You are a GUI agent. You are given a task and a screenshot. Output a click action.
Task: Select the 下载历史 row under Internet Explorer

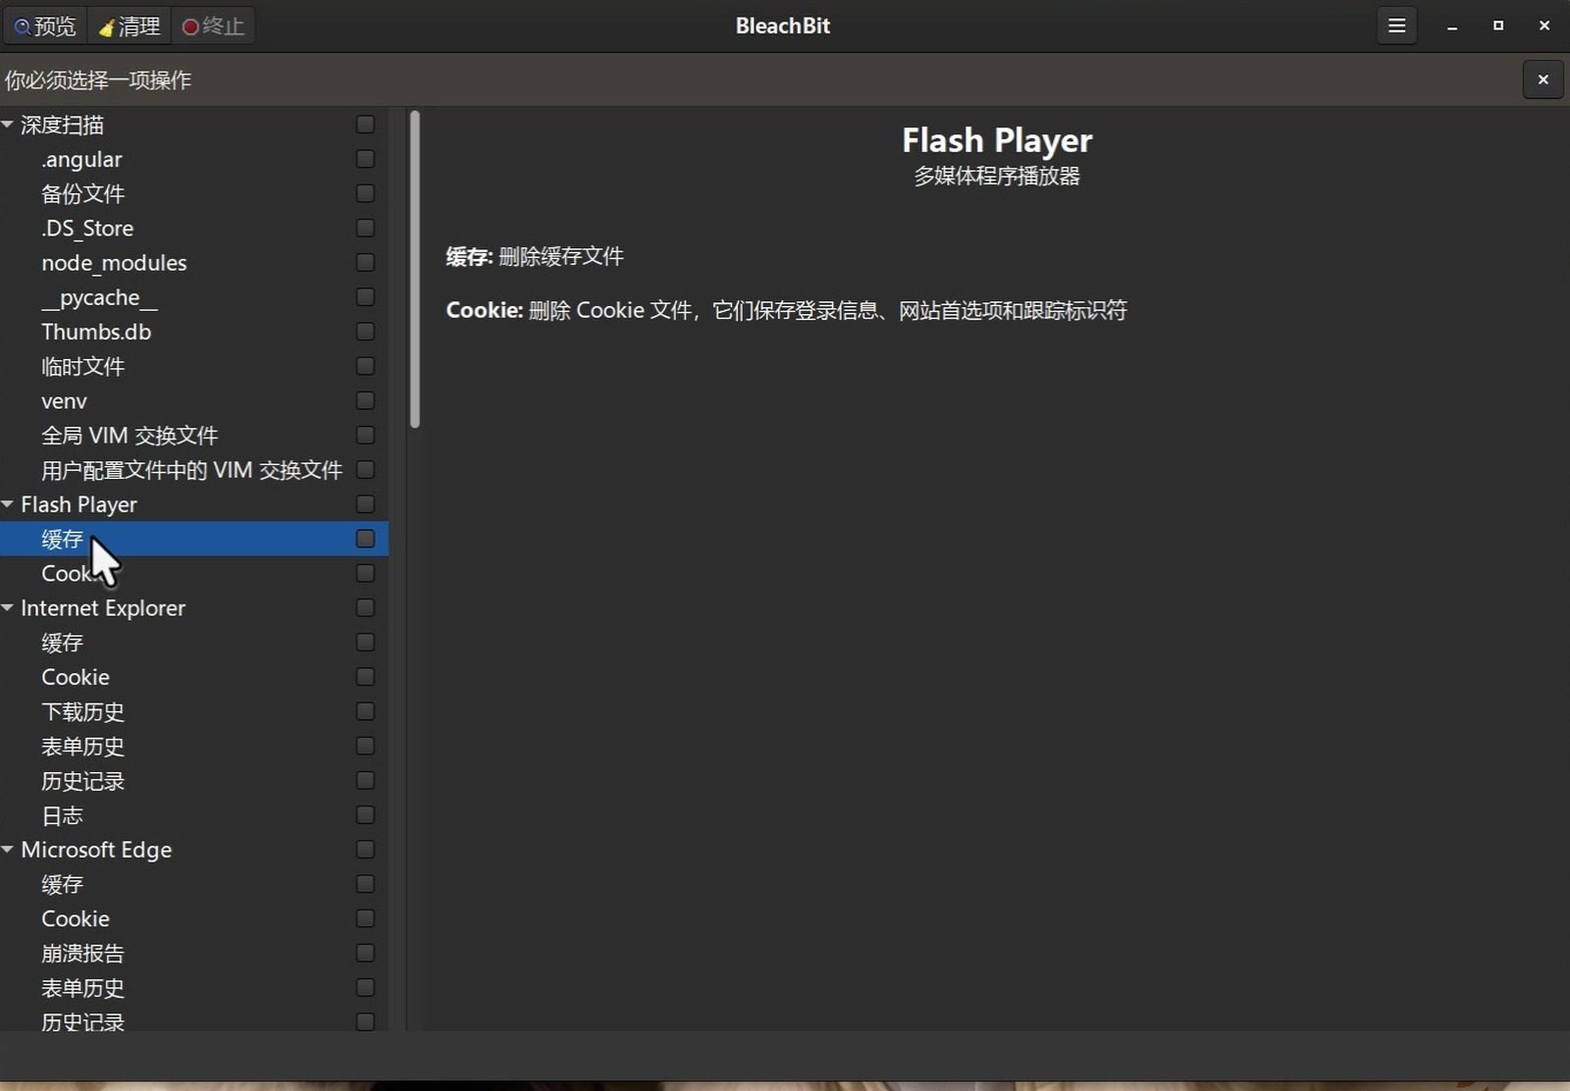tap(194, 711)
